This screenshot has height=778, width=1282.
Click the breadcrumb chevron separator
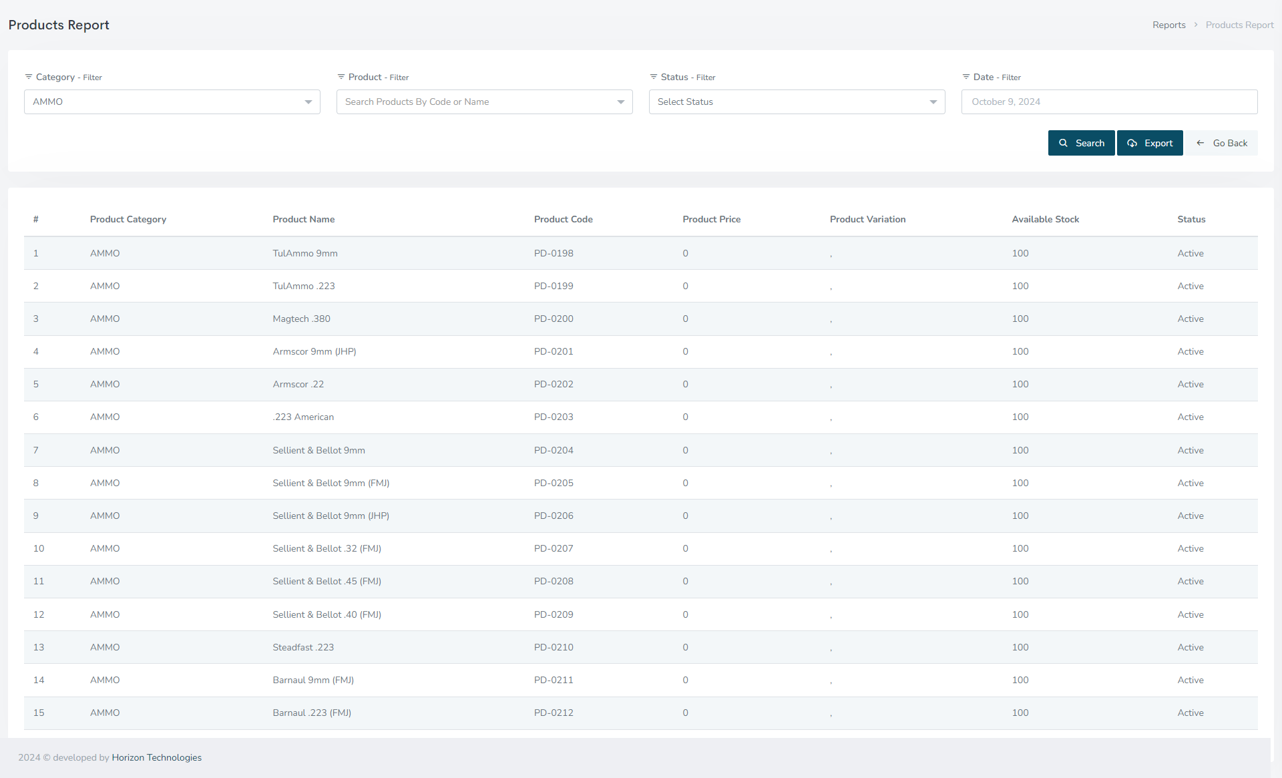[x=1196, y=25]
